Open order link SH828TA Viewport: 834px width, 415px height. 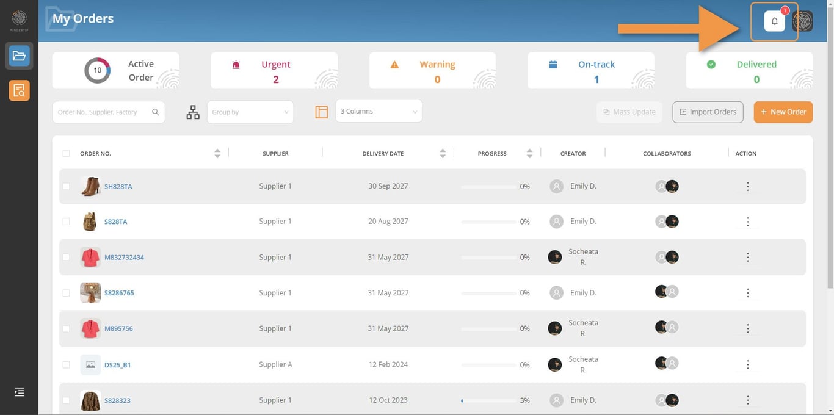118,187
